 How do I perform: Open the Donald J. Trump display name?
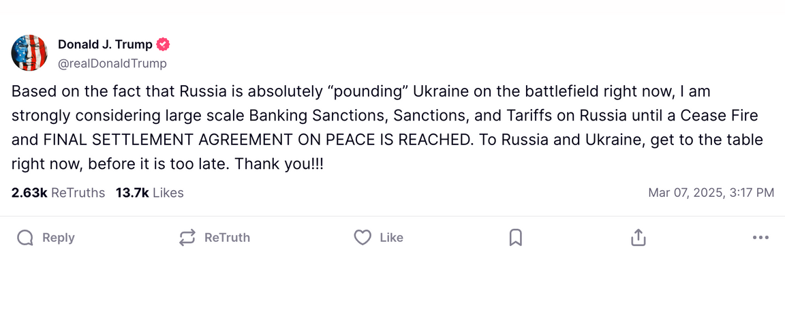pos(105,45)
